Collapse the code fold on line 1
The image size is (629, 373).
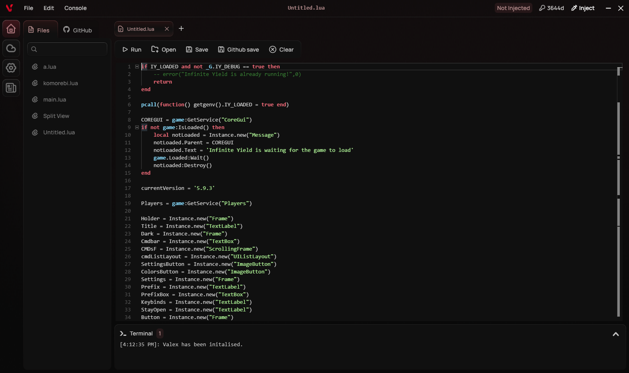(137, 67)
